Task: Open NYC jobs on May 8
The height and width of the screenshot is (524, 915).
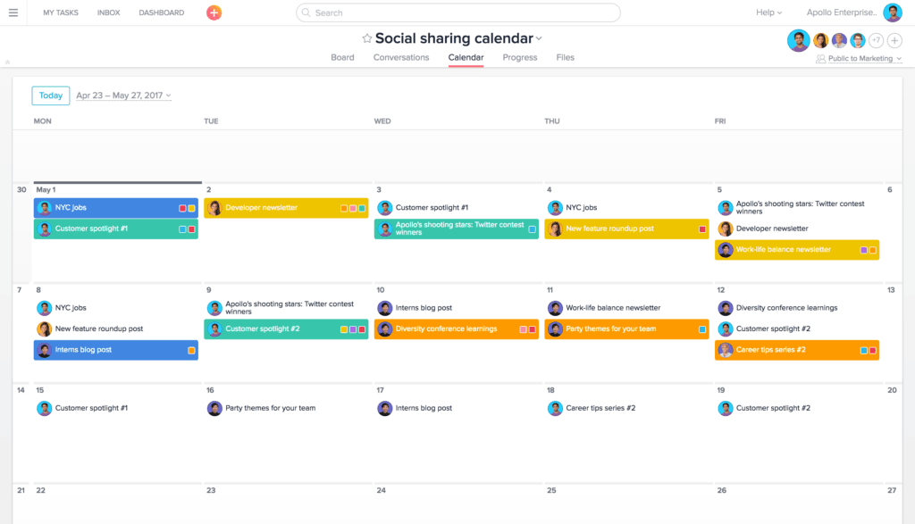Action: [116, 308]
